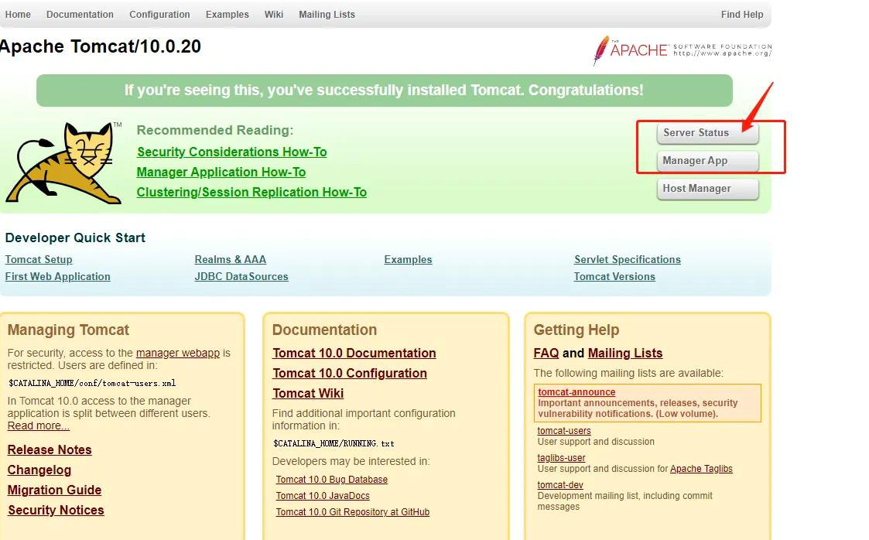Click the Managing Tomcat heading
This screenshot has height=540, width=869.
coord(68,330)
